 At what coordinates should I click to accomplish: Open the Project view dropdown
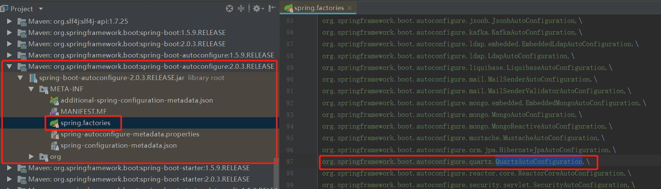[41, 9]
